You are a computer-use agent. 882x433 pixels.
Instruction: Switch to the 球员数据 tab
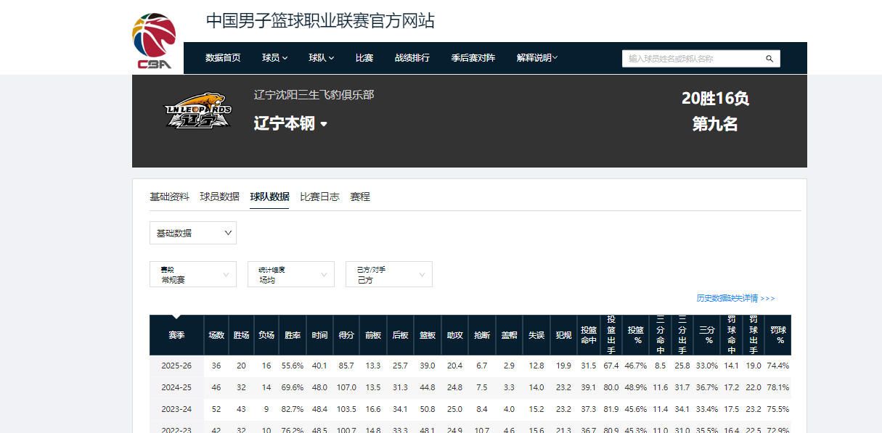pos(219,197)
